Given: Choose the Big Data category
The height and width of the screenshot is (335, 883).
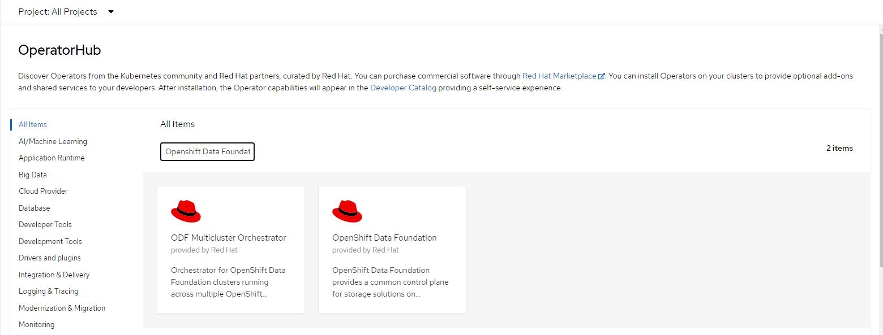Looking at the screenshot, I should [33, 175].
